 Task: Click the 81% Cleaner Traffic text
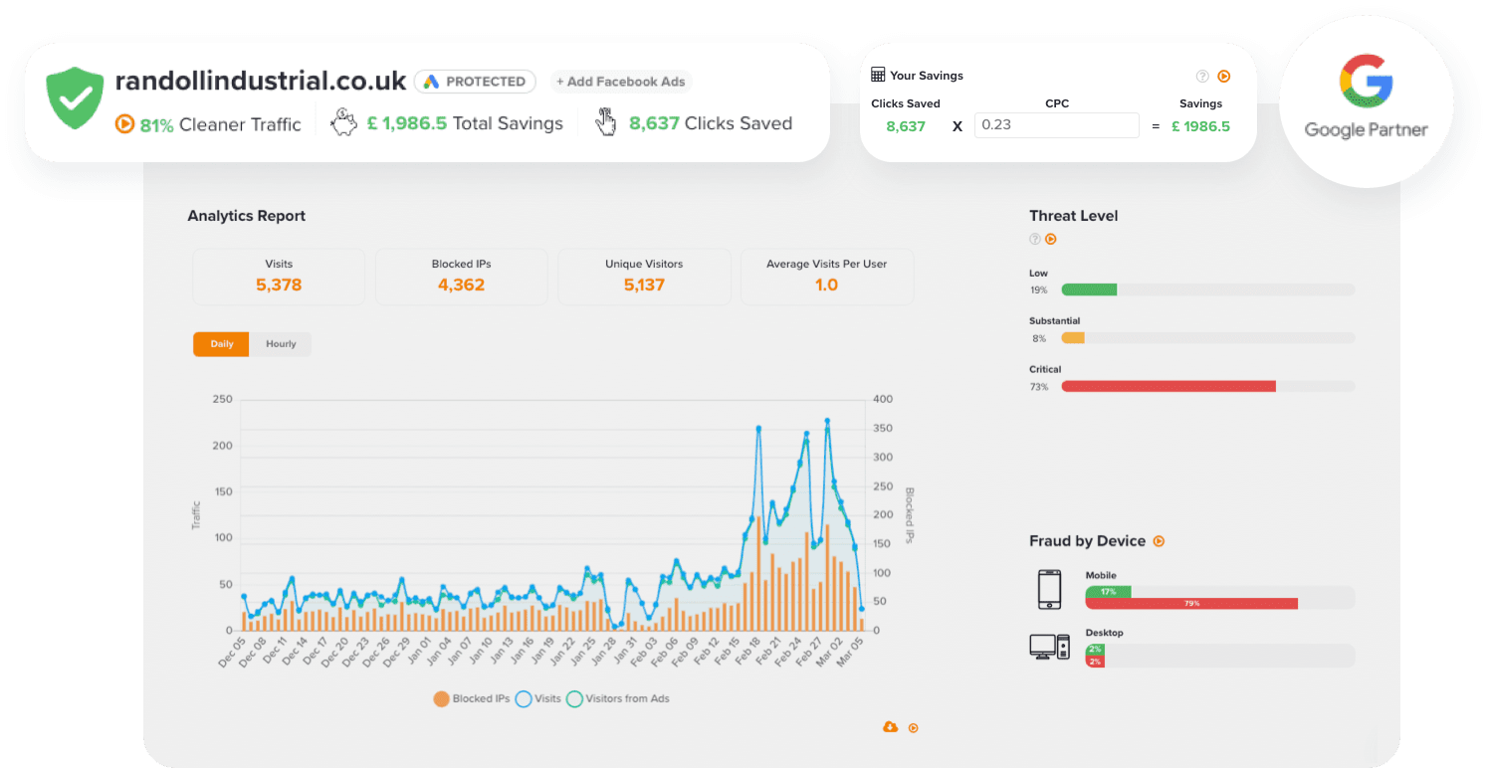(x=220, y=124)
